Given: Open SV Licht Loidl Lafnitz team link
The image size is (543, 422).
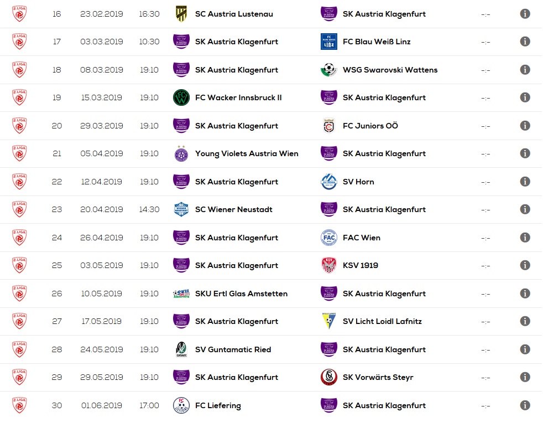Looking at the screenshot, I should click(382, 321).
